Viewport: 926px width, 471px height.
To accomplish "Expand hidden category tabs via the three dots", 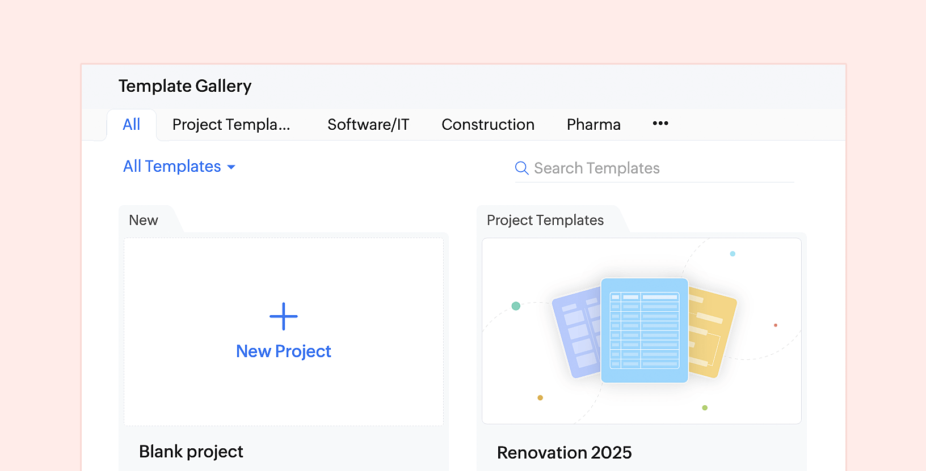I will click(660, 124).
